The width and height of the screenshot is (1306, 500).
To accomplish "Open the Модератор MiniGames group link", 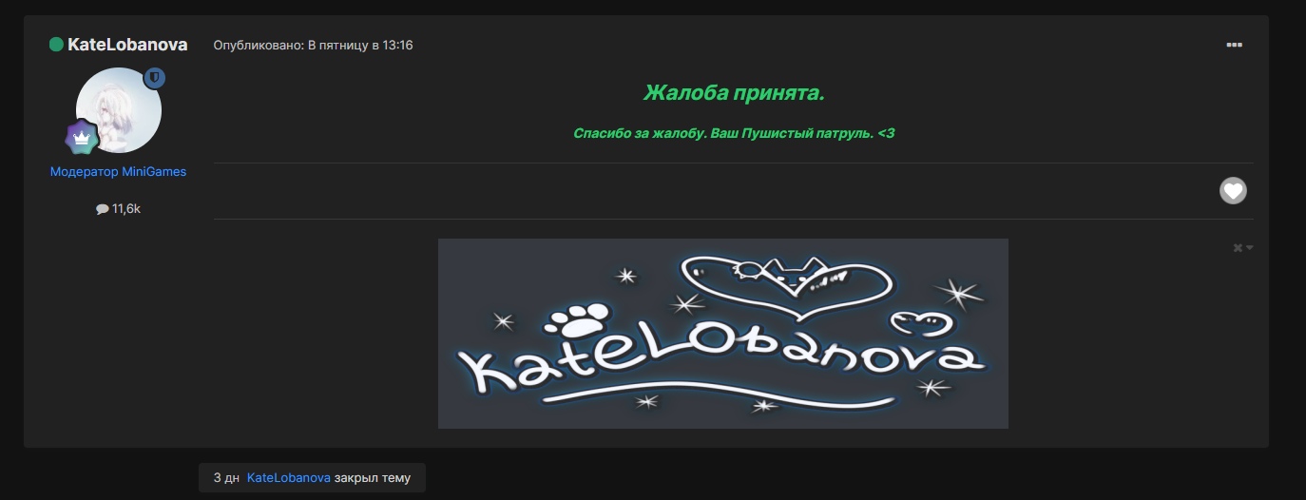I will pos(118,172).
